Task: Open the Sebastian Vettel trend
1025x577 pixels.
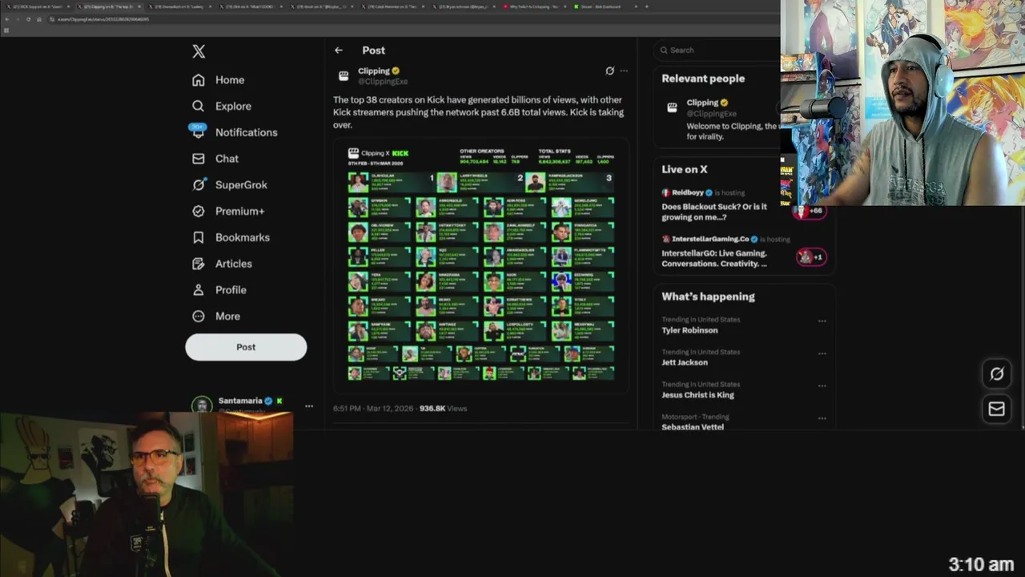Action: point(693,427)
